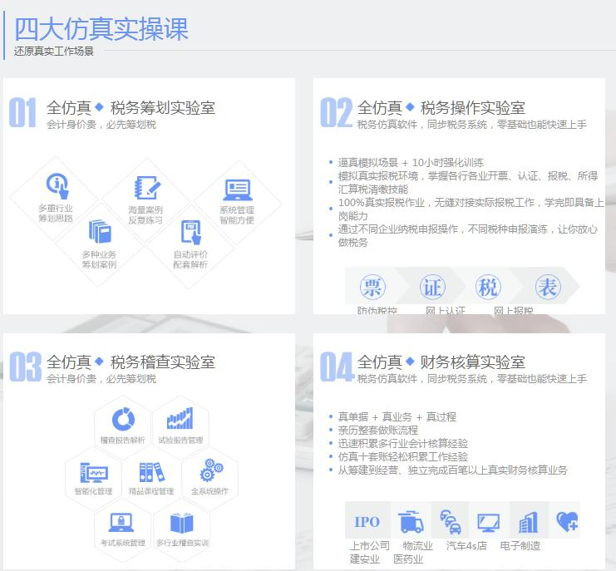Click the 精品课程管理 binders icon

[152, 472]
